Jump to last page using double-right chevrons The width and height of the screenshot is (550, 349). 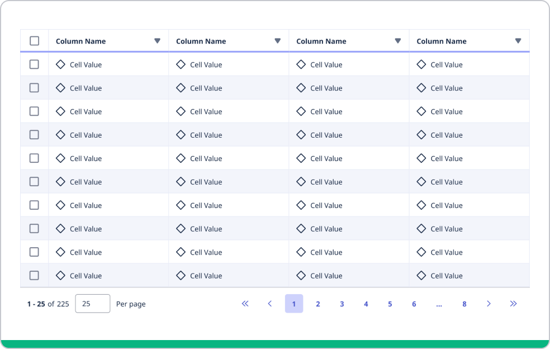click(513, 304)
